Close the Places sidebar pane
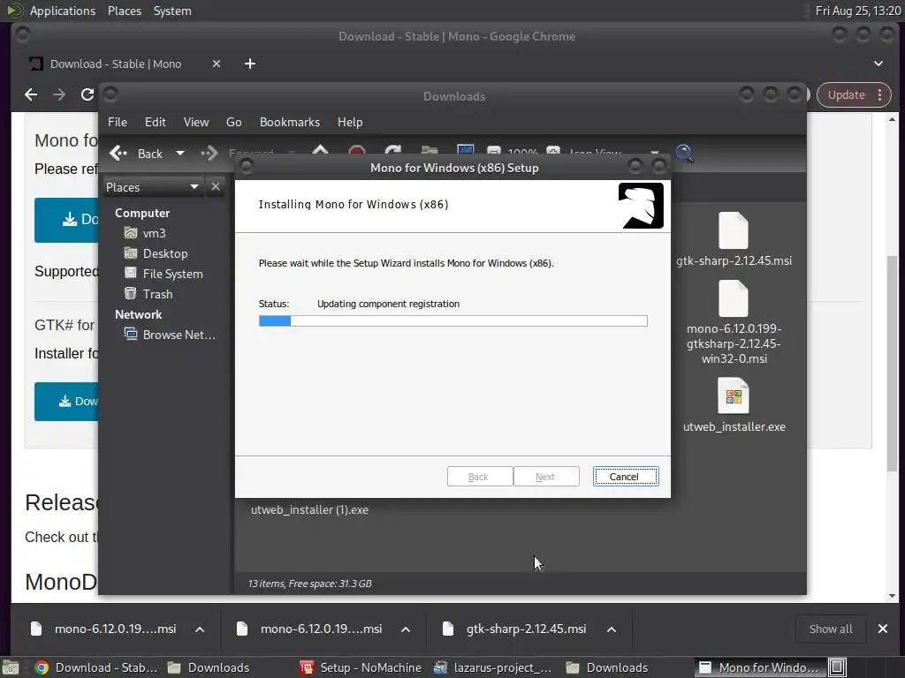The image size is (905, 678). tap(216, 187)
